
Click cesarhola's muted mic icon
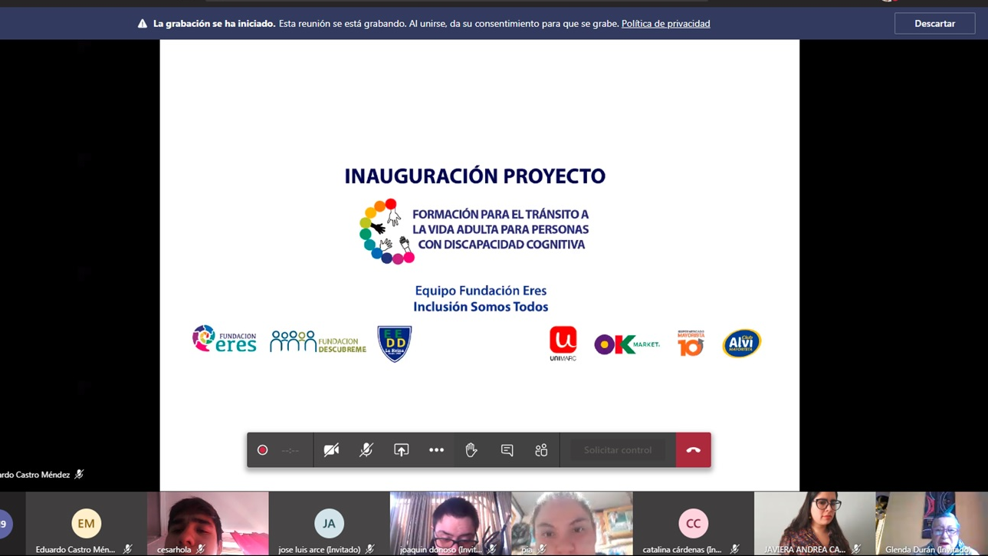(201, 549)
